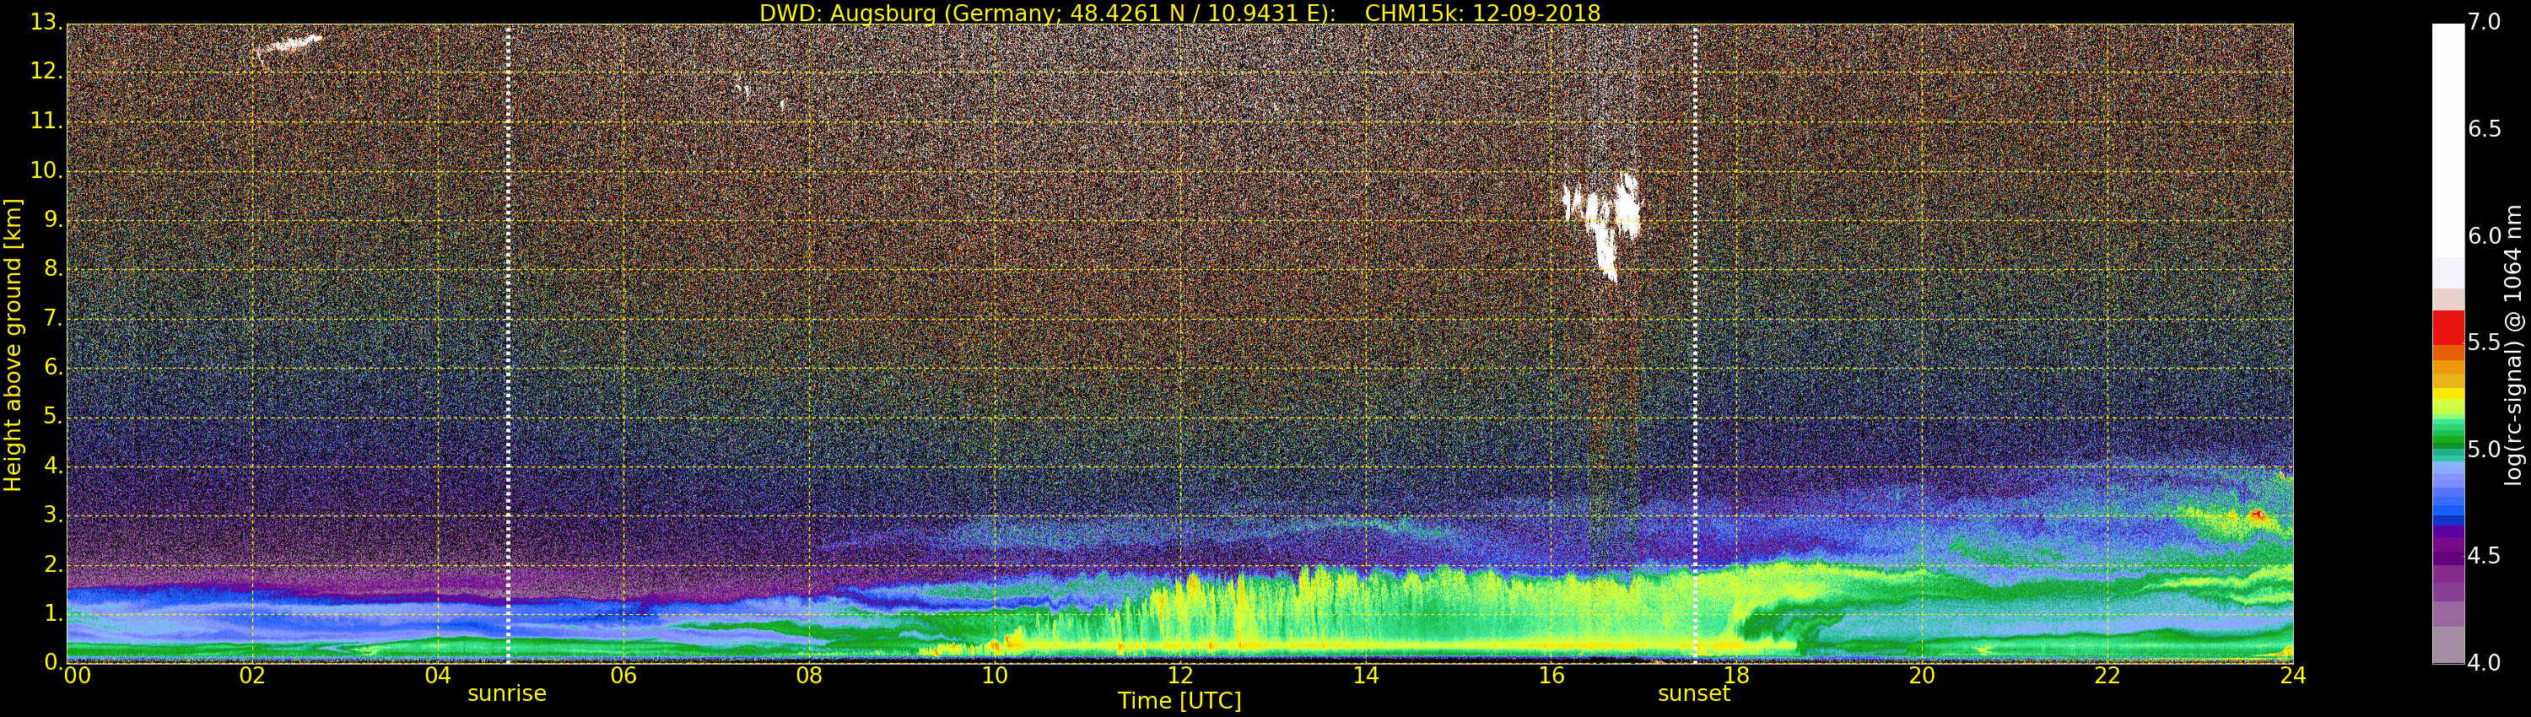Image resolution: width=2531 pixels, height=717 pixels.
Task: Click the white dotted sunset line in the plot
Action: pyautogui.click(x=1696, y=344)
